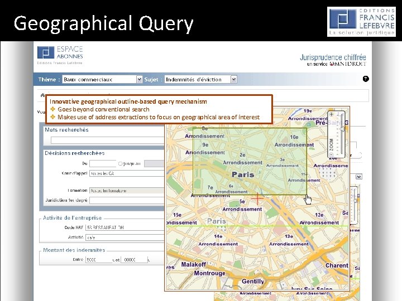
Task: Click the green selection rectangle on map
Action: point(250,161)
